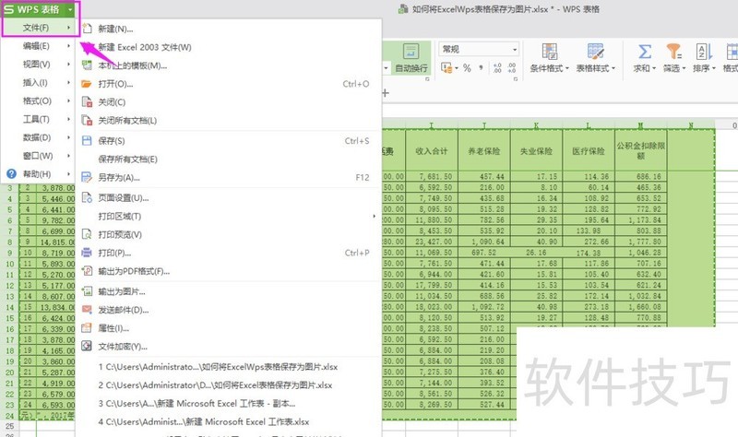Click the New document icon

click(x=87, y=29)
